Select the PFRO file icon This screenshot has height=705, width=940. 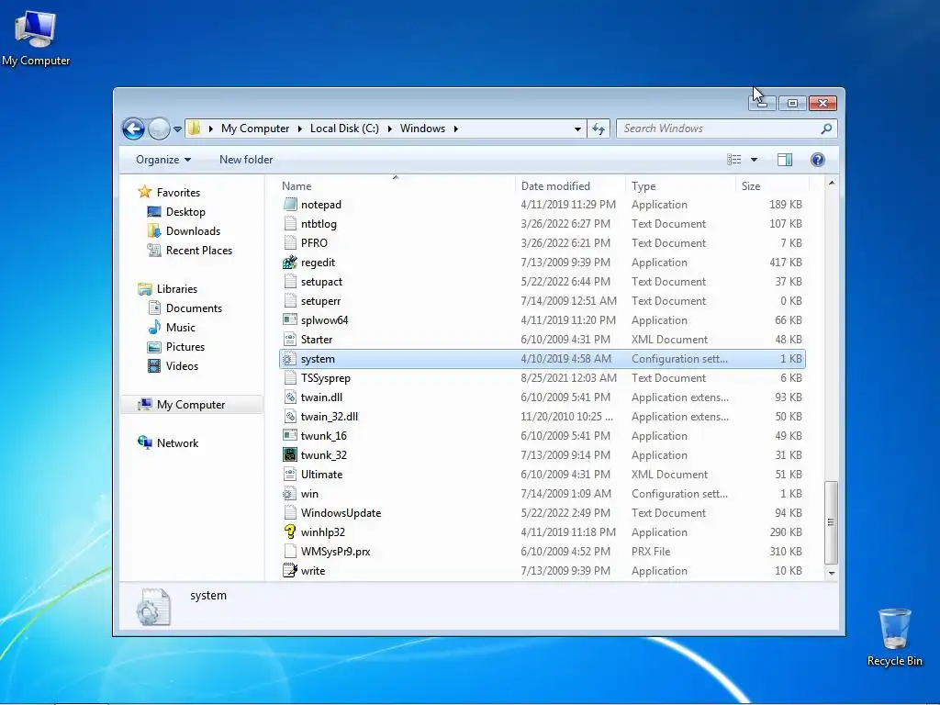pos(289,242)
